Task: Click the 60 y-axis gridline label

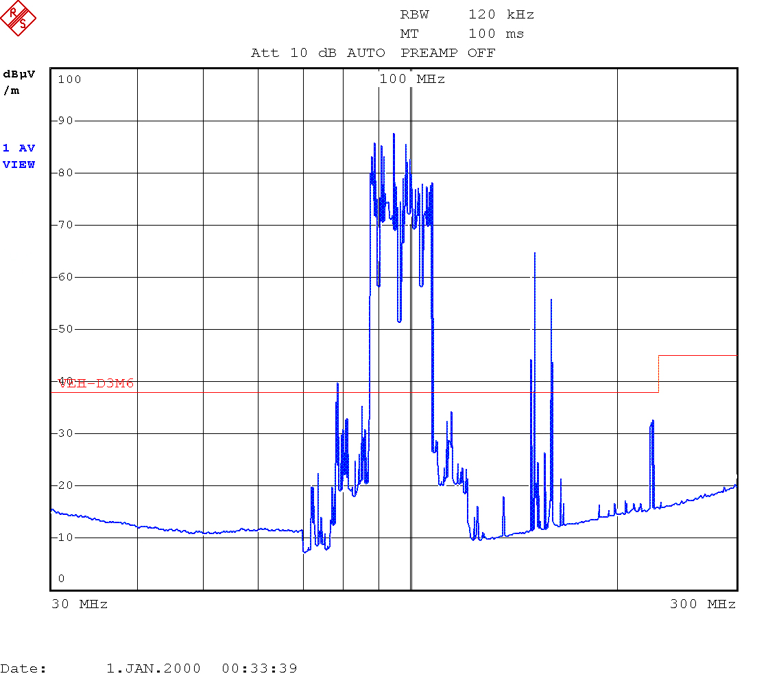Action: pyautogui.click(x=66, y=277)
